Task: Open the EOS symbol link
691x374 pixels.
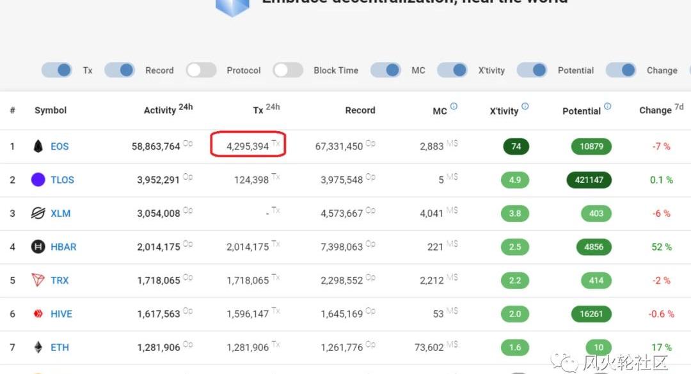Action: 60,146
